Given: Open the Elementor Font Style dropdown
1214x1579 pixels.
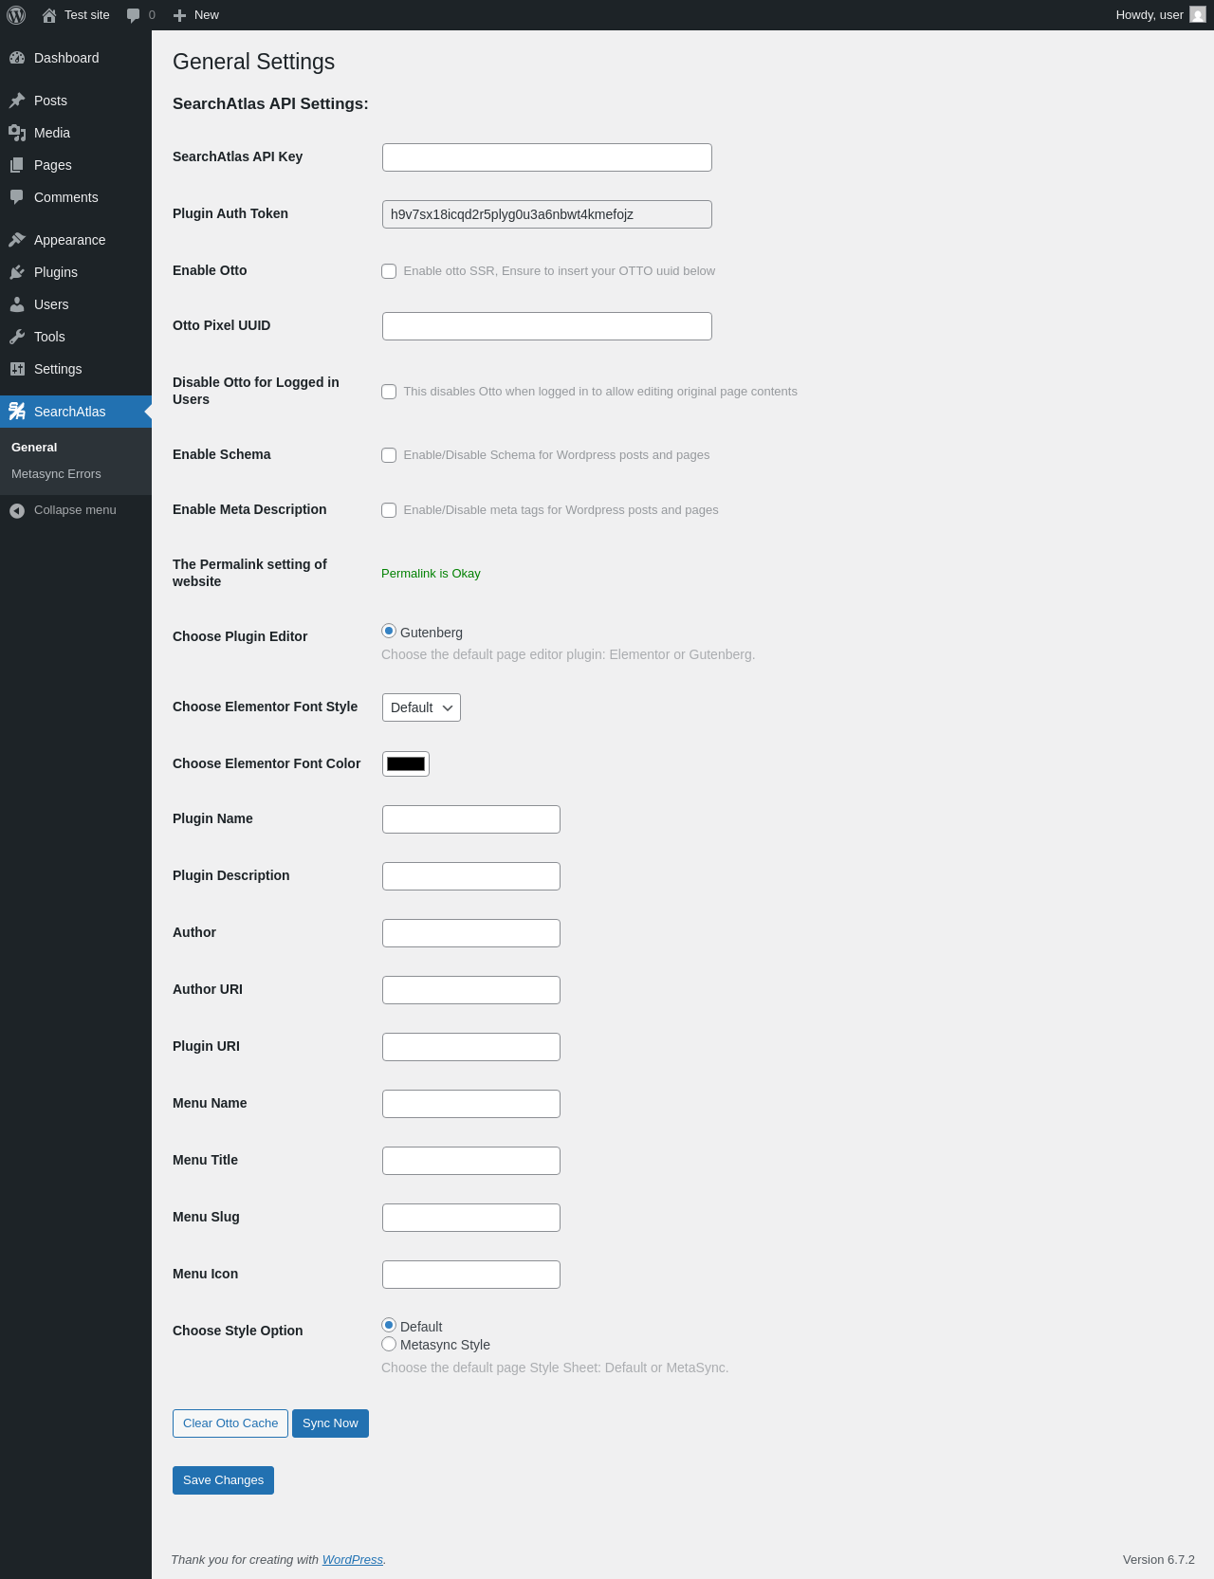Looking at the screenshot, I should tap(421, 707).
